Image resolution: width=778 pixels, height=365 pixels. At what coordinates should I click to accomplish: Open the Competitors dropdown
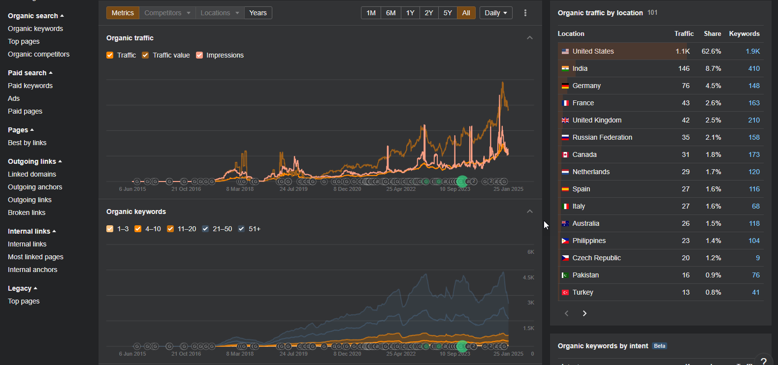(x=167, y=13)
